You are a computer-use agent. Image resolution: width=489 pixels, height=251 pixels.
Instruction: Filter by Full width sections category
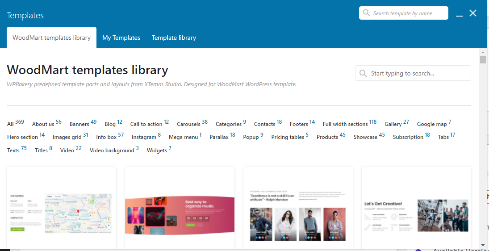[x=350, y=123]
